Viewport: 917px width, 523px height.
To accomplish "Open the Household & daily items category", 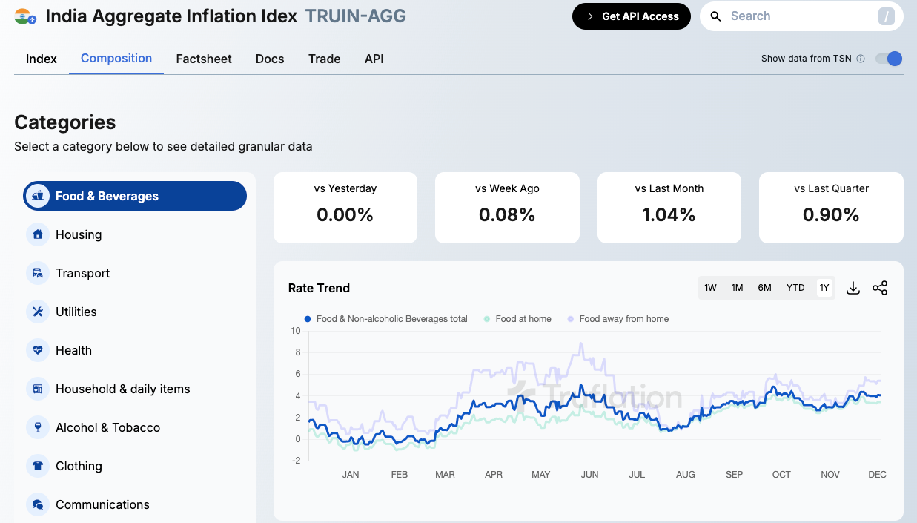I will pos(122,389).
